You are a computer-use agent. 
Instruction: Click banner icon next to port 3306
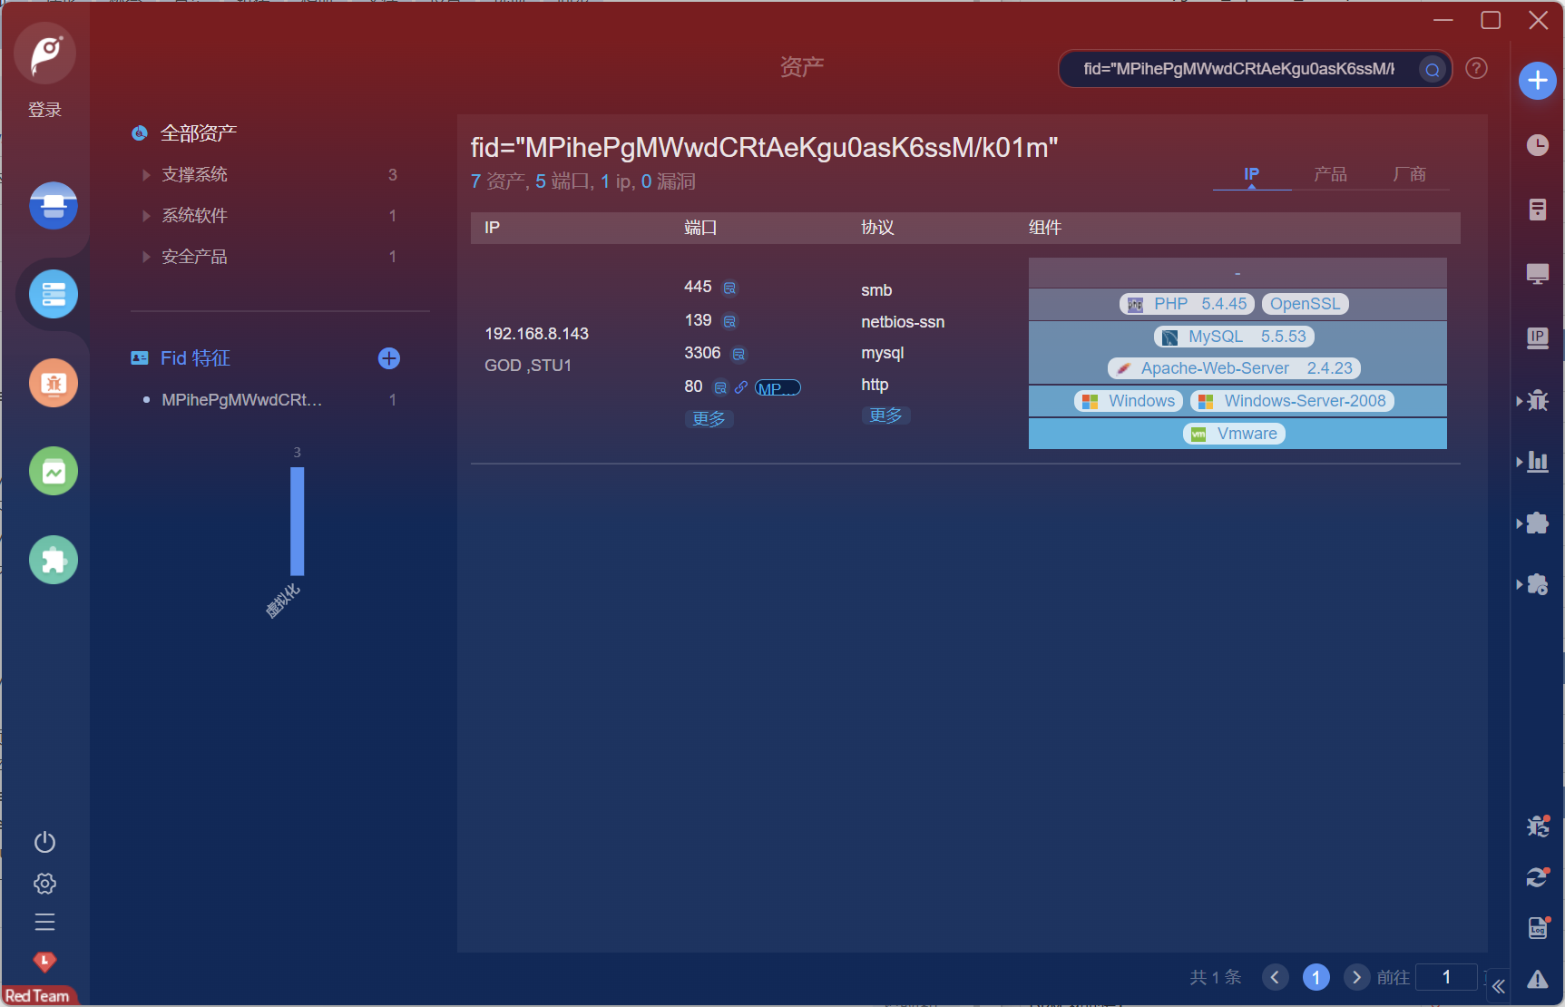(738, 354)
